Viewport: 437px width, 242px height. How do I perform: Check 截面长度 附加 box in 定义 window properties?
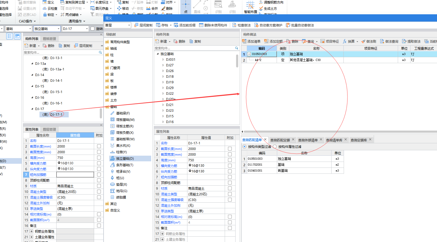click(230, 149)
